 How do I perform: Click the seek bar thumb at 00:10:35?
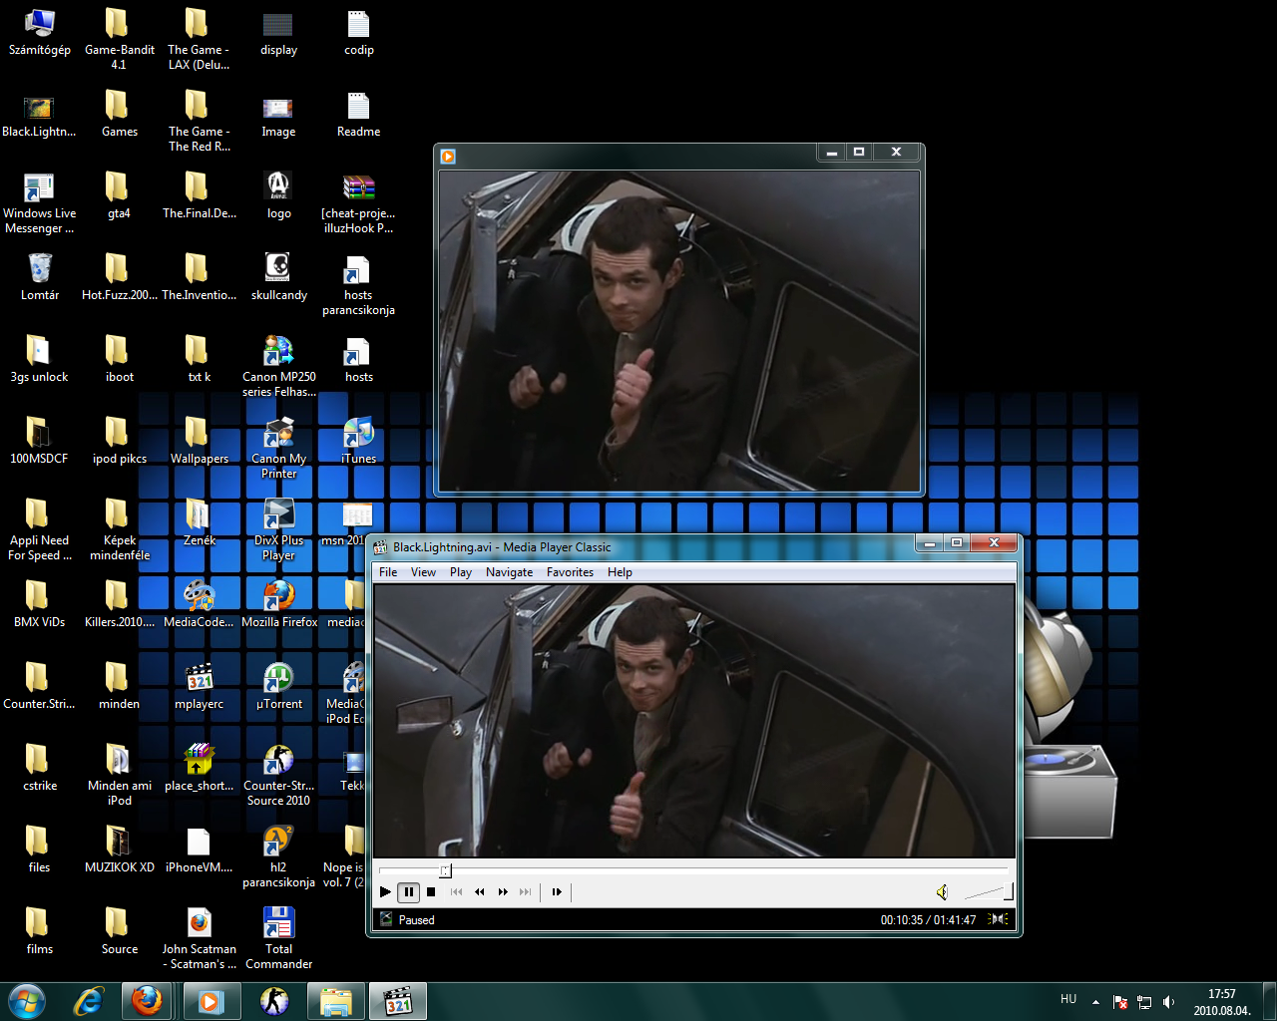point(445,870)
